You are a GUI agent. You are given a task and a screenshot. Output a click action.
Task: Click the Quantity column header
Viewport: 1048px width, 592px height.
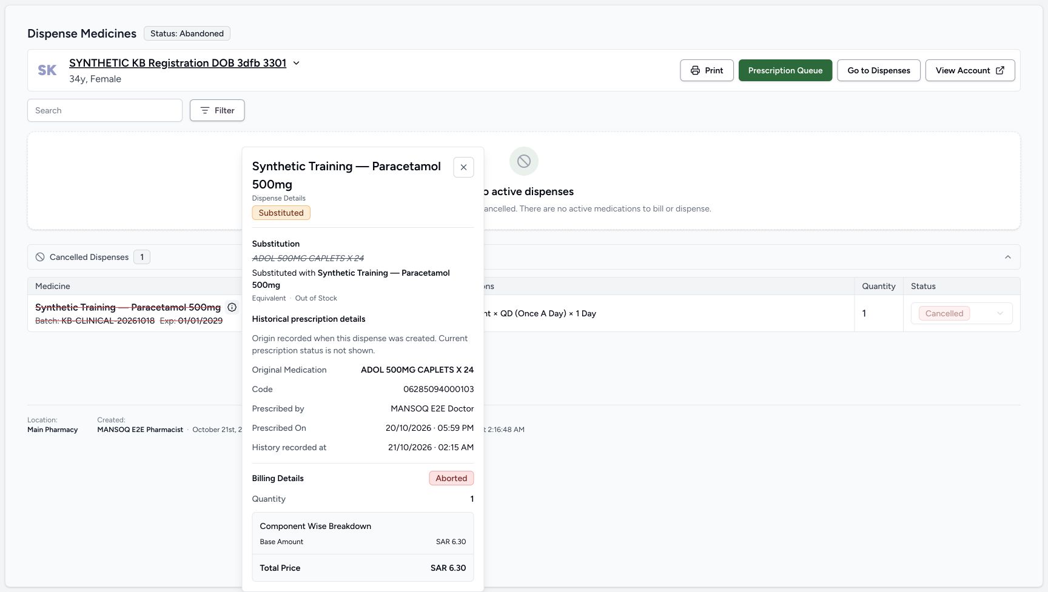879,286
